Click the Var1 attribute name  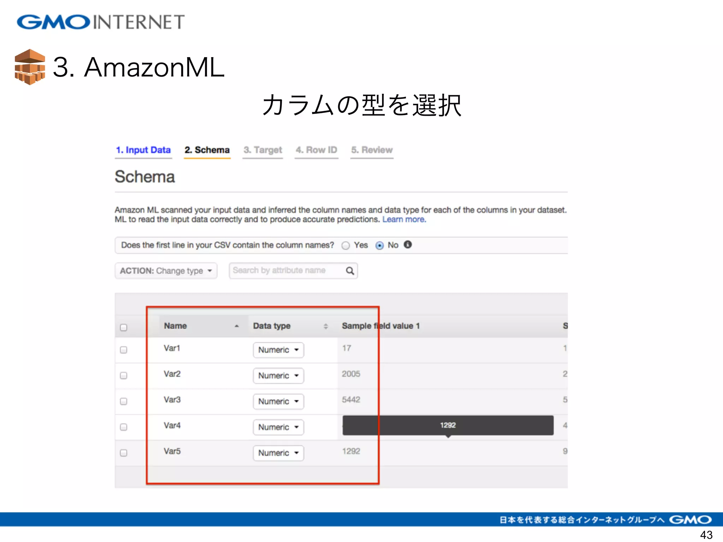coord(172,348)
